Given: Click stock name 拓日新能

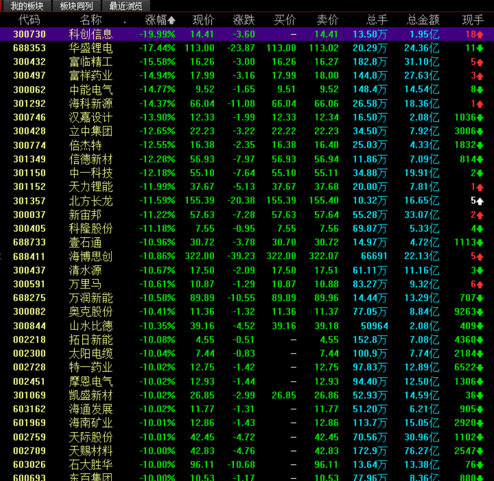Looking at the screenshot, I should pyautogui.click(x=91, y=340).
